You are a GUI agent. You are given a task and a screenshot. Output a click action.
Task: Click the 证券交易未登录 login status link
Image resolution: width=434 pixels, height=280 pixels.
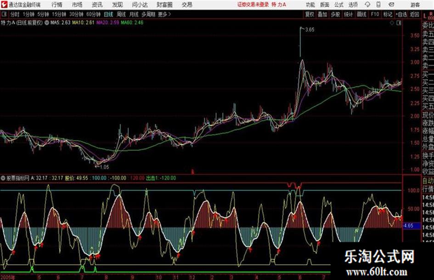253,5
